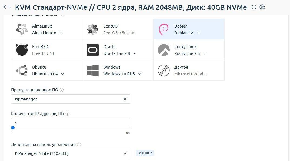Image resolution: width=290 pixels, height=161 pixels.
Task: Click the CentOS 9 Stream logo icon
Action: pyautogui.click(x=93, y=29)
